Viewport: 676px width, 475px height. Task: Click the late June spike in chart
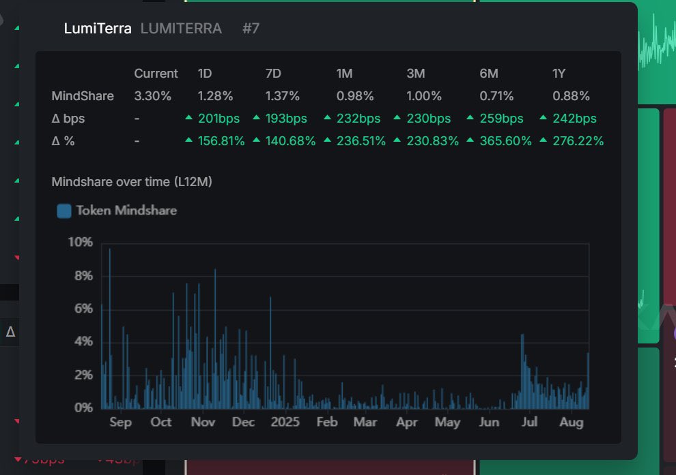tap(522, 370)
